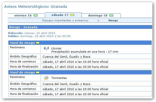Click the bold Riesgo link
This screenshot has width=156, height=102.
(113, 20)
